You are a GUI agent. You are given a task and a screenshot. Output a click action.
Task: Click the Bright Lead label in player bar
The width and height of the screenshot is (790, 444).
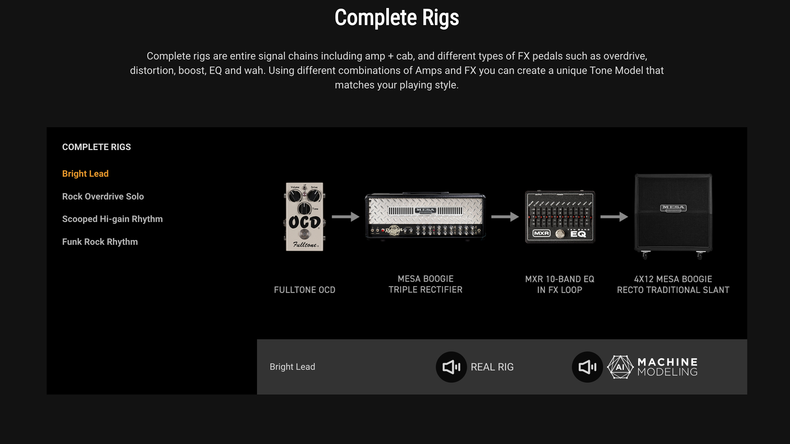pos(292,367)
